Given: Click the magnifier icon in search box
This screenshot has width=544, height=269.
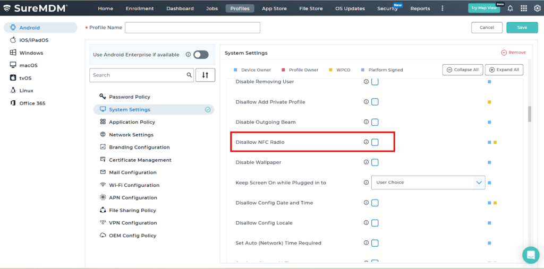Looking at the screenshot, I should (x=189, y=75).
